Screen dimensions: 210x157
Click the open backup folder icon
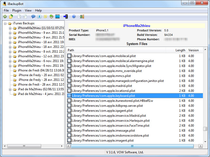(11, 16)
